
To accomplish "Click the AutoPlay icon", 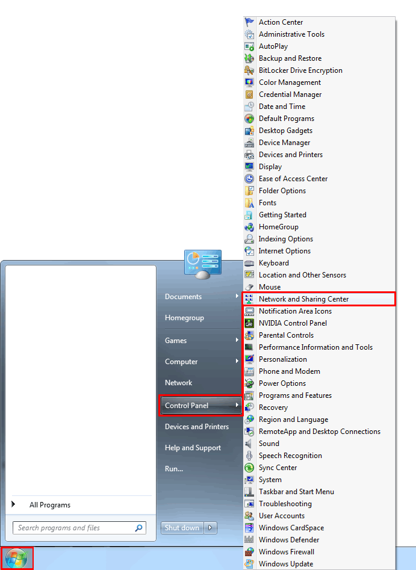I will click(249, 46).
